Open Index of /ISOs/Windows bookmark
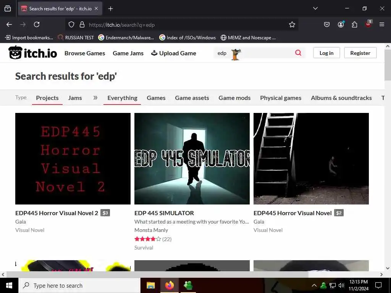Viewport: 391px width, 293px height. coord(187,38)
